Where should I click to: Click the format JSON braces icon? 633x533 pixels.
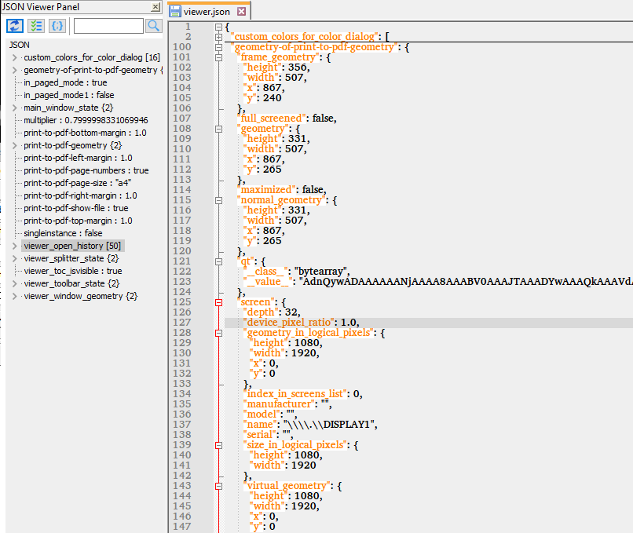[x=57, y=26]
